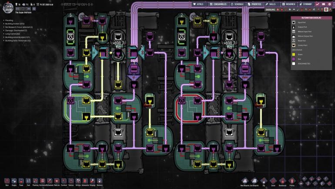Open the Shipping build category

(93, 182)
